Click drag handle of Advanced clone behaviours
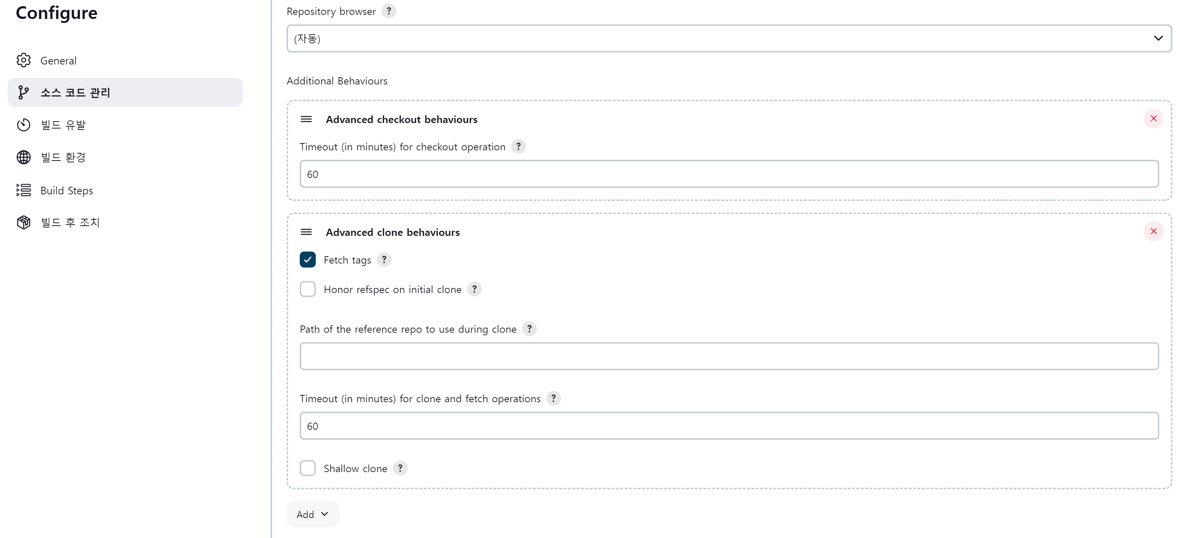 pos(306,232)
